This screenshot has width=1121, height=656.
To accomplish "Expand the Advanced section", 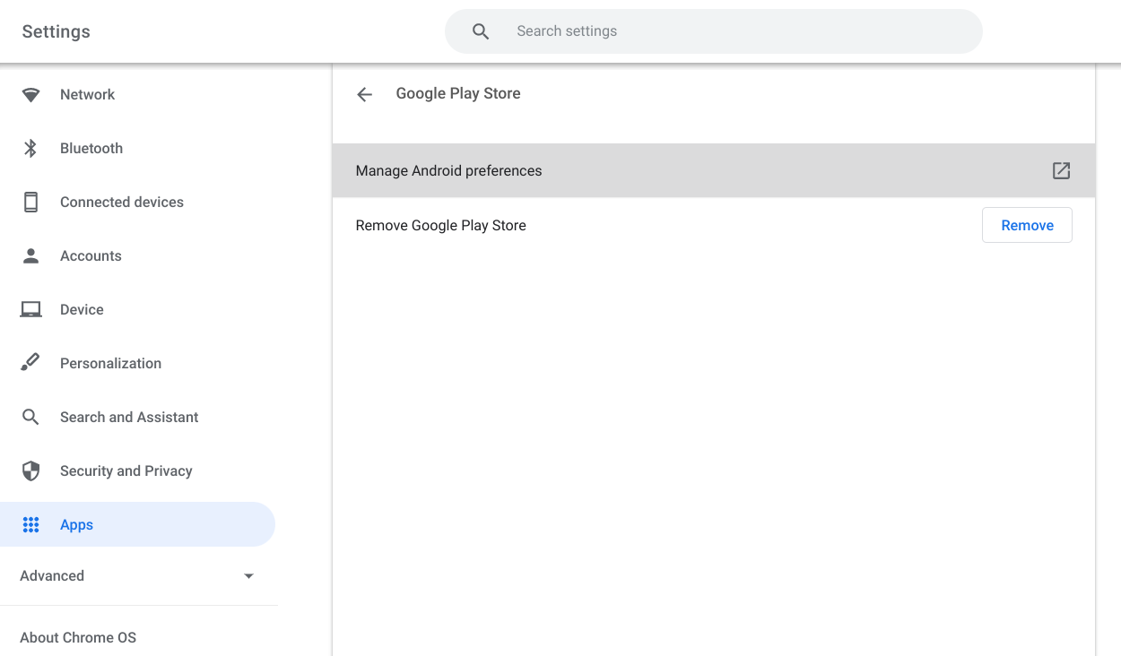I will [52, 575].
